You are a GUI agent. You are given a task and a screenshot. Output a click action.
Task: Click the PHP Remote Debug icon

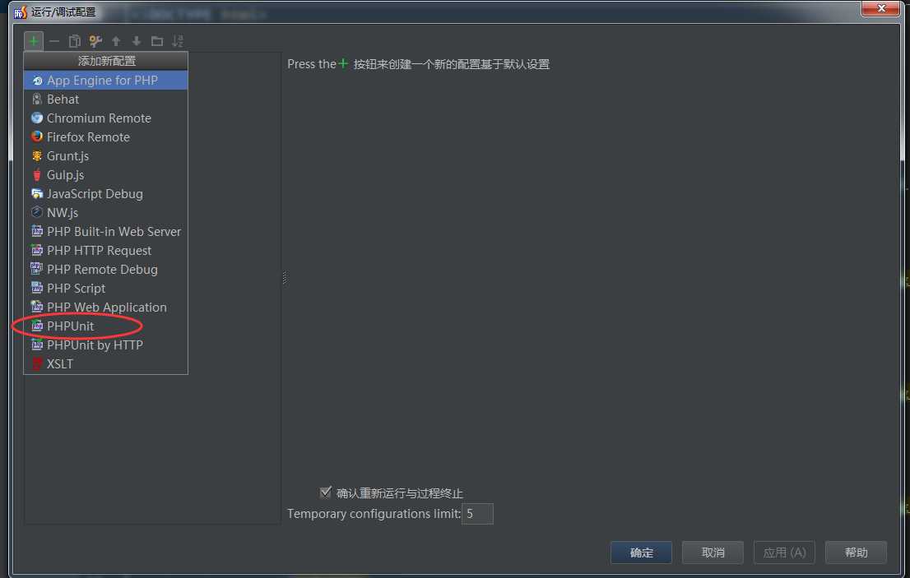pos(37,269)
